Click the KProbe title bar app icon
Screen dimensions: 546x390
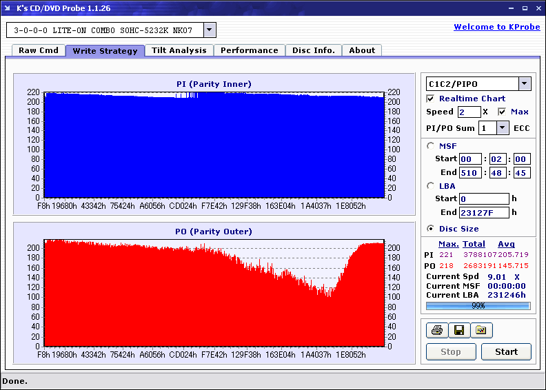9,8
